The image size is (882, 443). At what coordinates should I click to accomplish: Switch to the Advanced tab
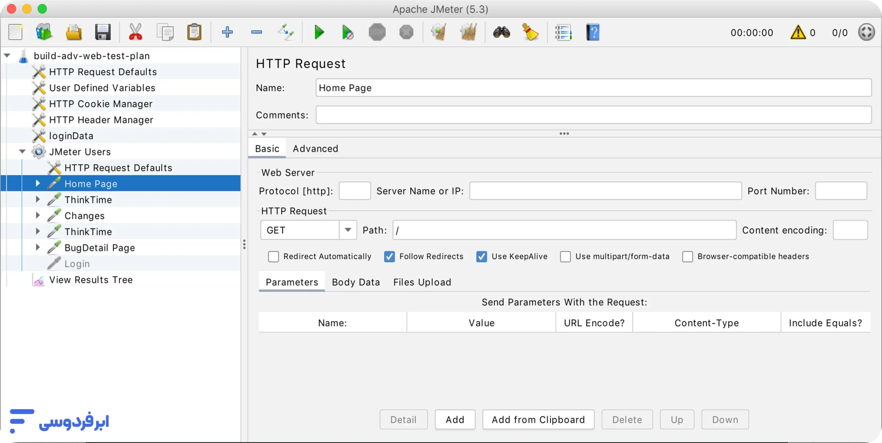click(316, 148)
